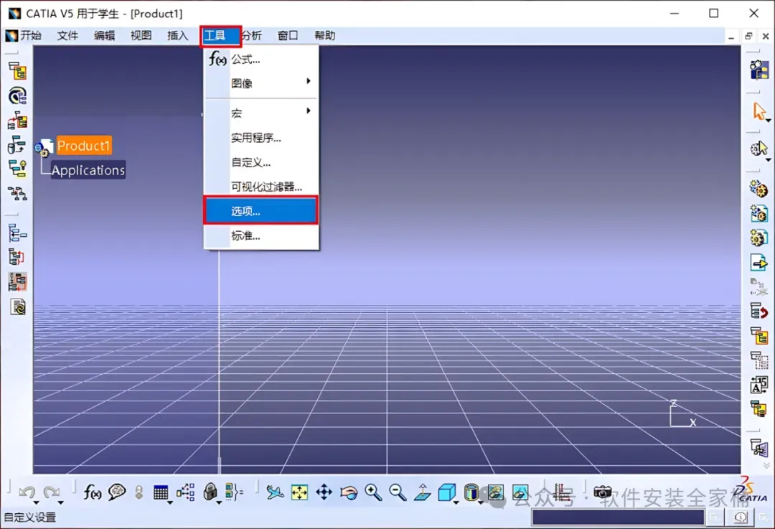Open the Undo history dropdown arrow
775x529 pixels.
click(37, 502)
